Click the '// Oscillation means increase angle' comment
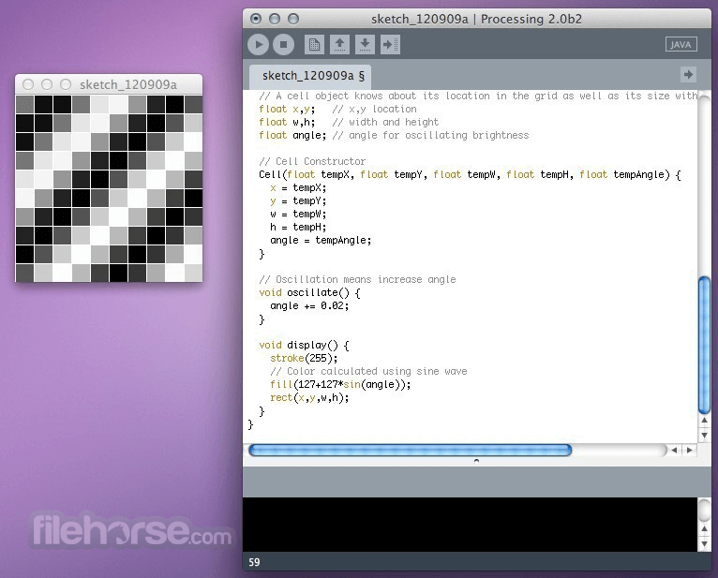Screen dimensions: 718x578 [358, 279]
